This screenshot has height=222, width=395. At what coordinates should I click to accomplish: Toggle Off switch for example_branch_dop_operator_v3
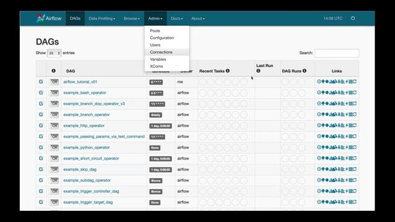point(54,104)
